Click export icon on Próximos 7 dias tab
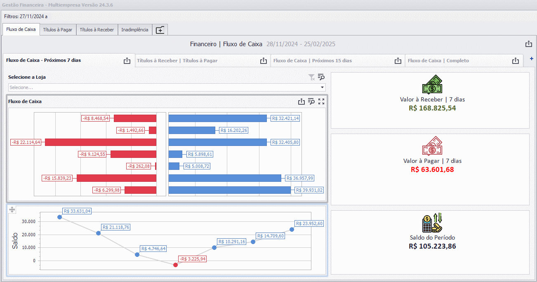Image resolution: width=537 pixels, height=282 pixels. [127, 61]
